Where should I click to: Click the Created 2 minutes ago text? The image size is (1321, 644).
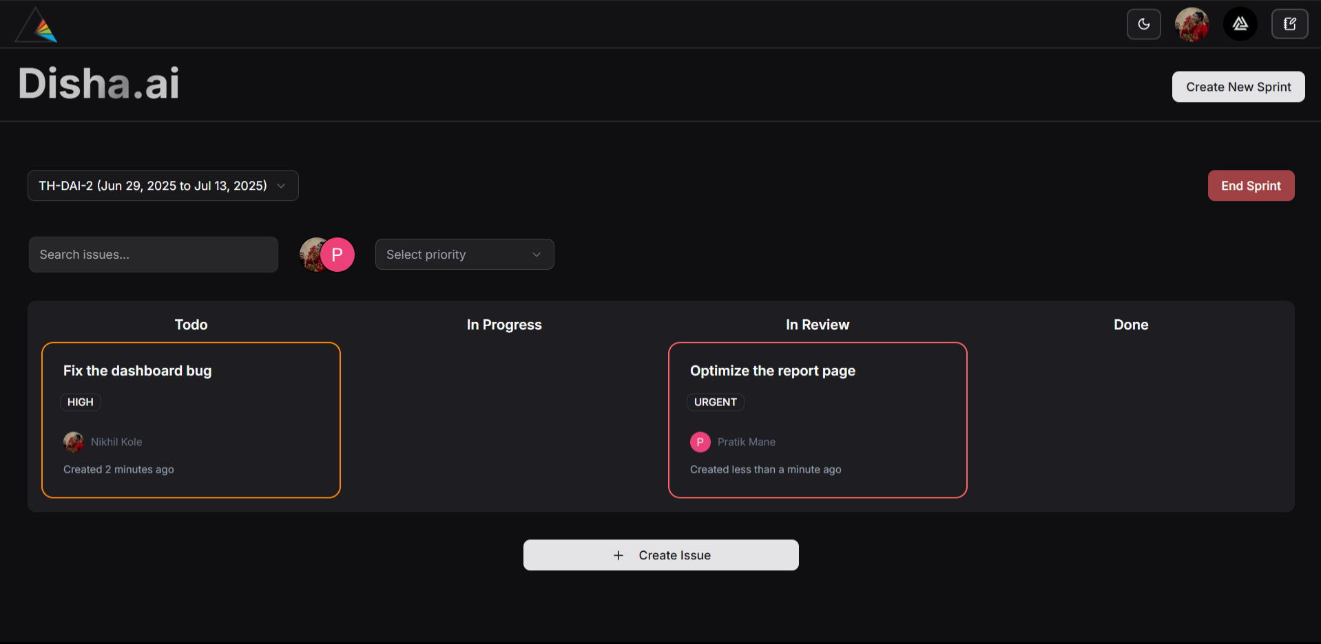(118, 469)
